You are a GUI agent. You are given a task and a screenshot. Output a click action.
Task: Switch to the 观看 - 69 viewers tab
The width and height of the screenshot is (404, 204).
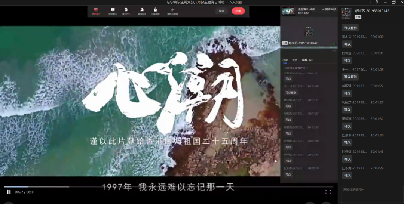pyautogui.click(x=307, y=60)
